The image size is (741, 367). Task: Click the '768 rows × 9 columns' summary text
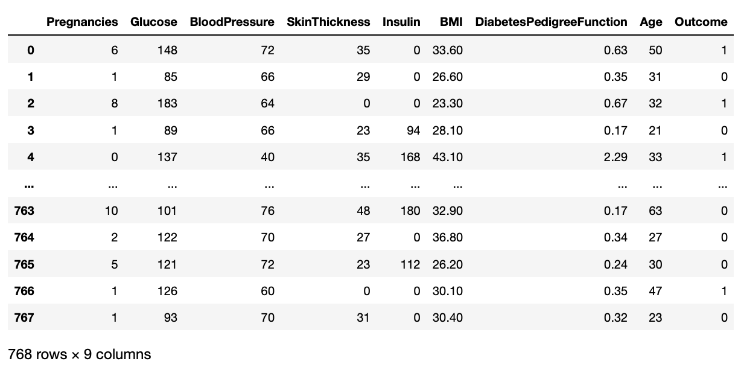[80, 354]
